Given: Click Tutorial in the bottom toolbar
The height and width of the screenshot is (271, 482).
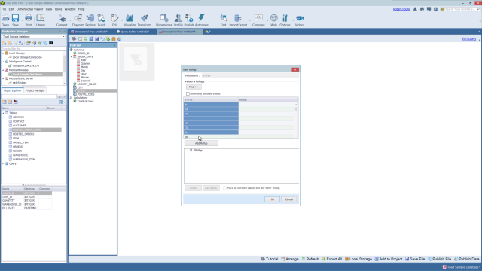Looking at the screenshot, I should pyautogui.click(x=270, y=259).
